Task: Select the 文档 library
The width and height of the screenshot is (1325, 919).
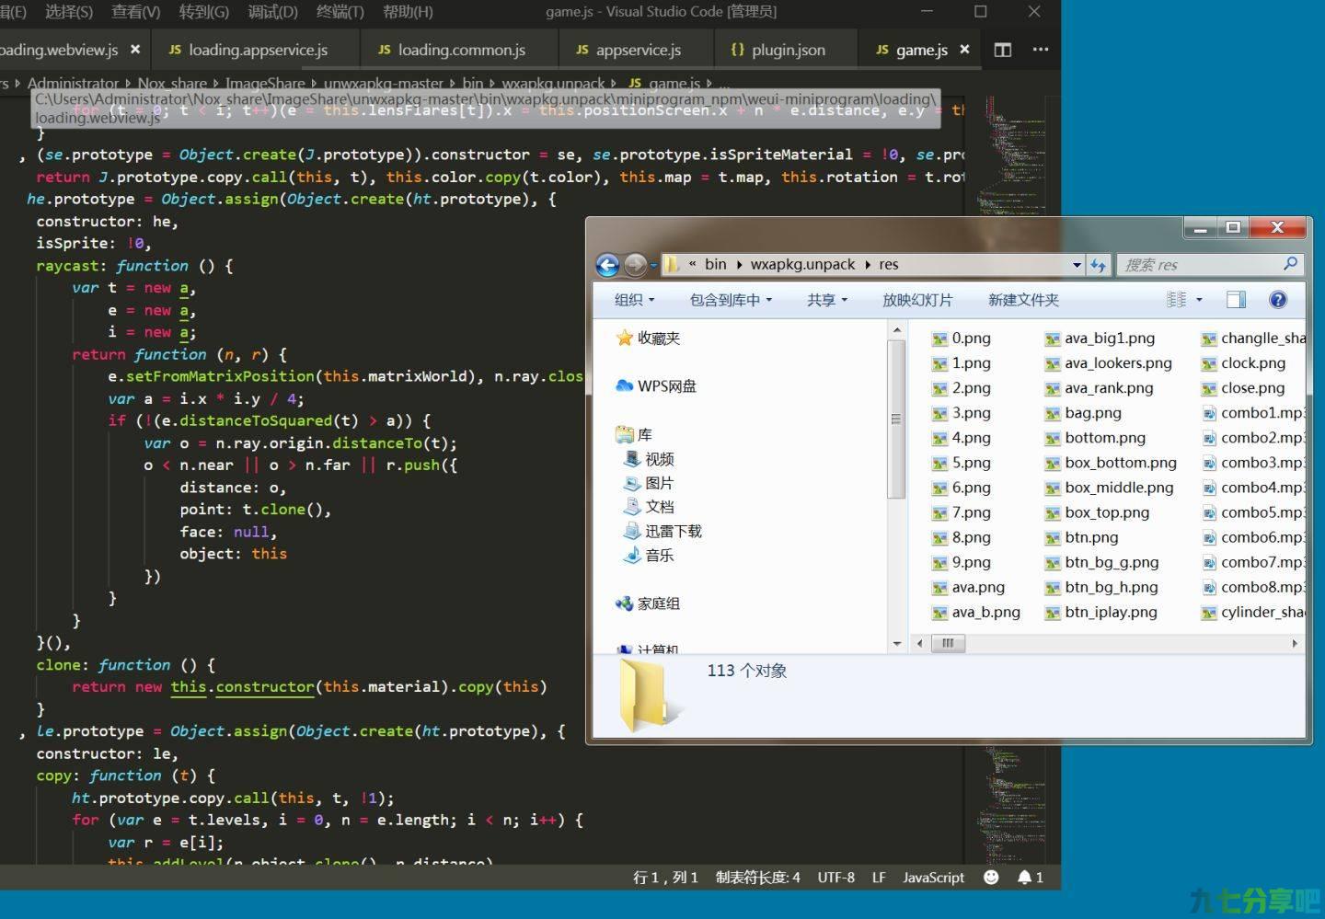Action: [650, 506]
